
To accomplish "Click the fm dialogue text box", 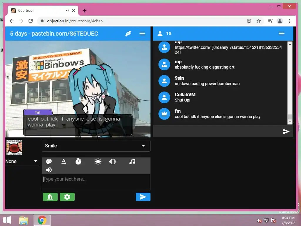I will pos(78,125).
